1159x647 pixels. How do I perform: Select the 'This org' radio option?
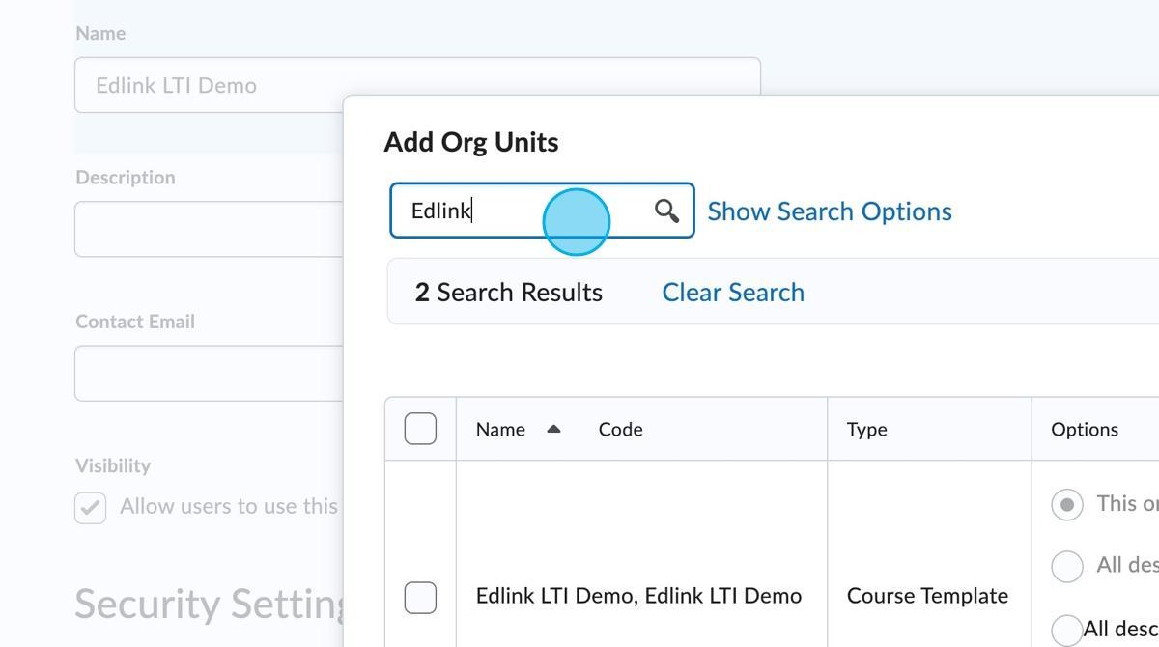(1066, 504)
